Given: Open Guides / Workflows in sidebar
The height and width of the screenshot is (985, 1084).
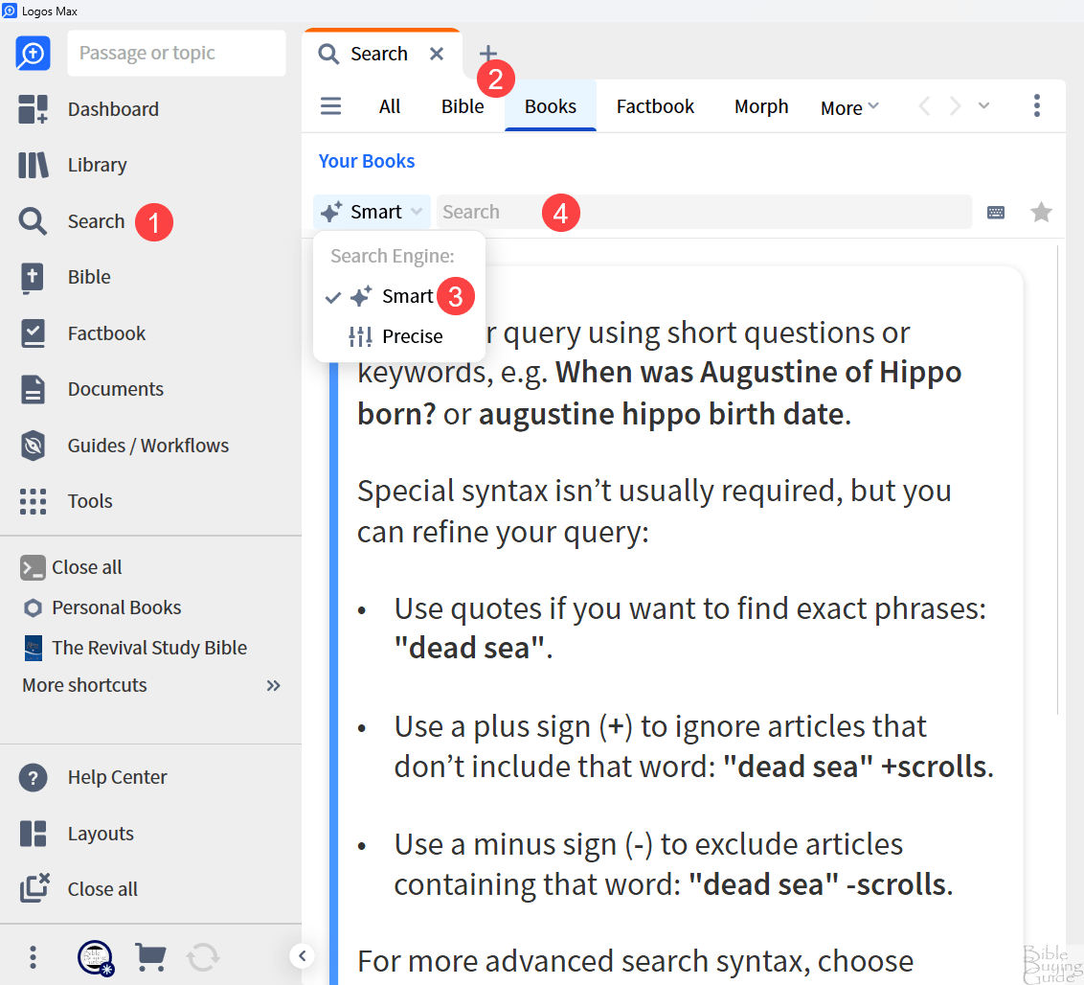Looking at the screenshot, I should point(34,446).
